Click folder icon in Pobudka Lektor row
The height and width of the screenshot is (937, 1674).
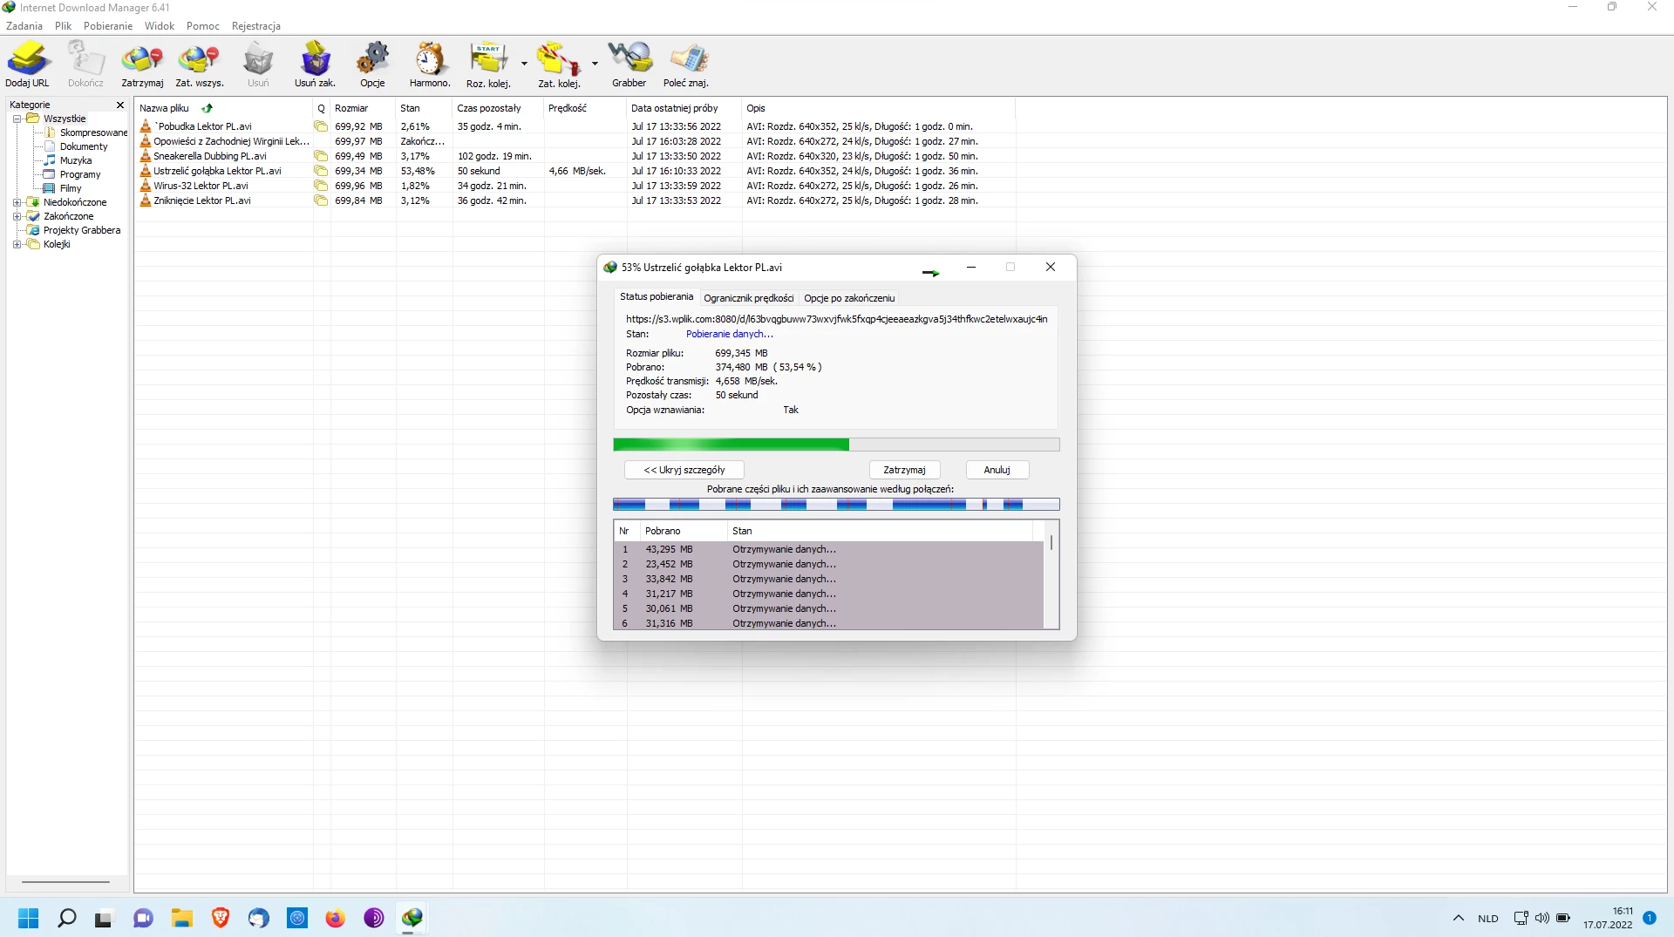321,126
